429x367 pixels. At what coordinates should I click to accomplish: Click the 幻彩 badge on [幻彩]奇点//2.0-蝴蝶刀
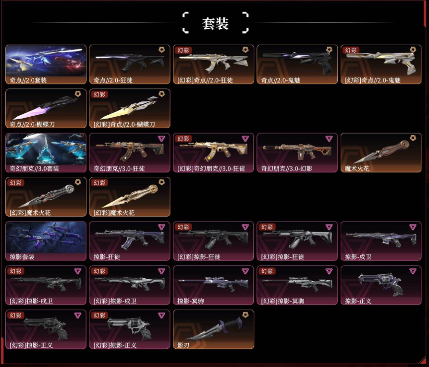99,95
